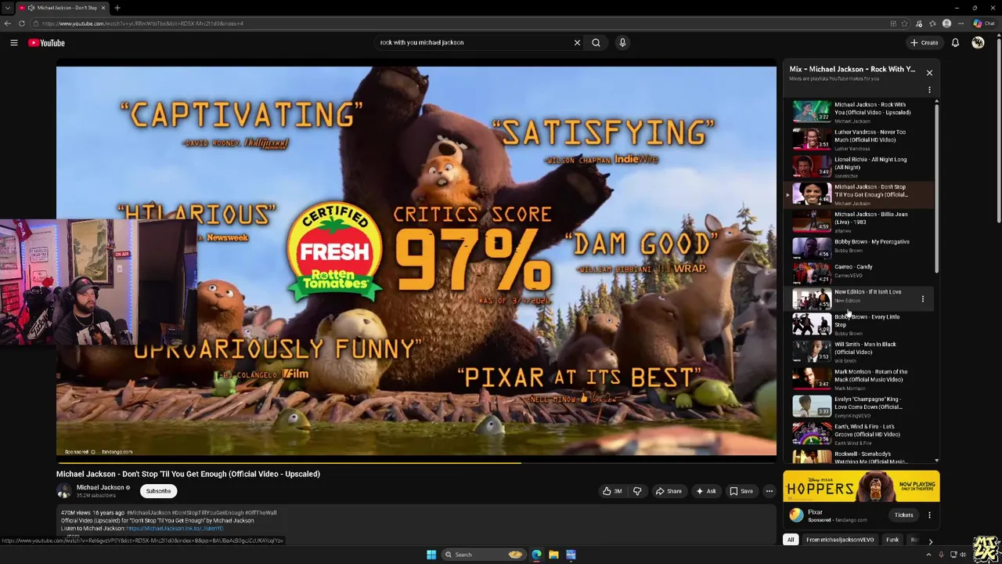Image resolution: width=1002 pixels, height=564 pixels.
Task: Play Lionel Richie - All Night Long
Action: click(861, 166)
